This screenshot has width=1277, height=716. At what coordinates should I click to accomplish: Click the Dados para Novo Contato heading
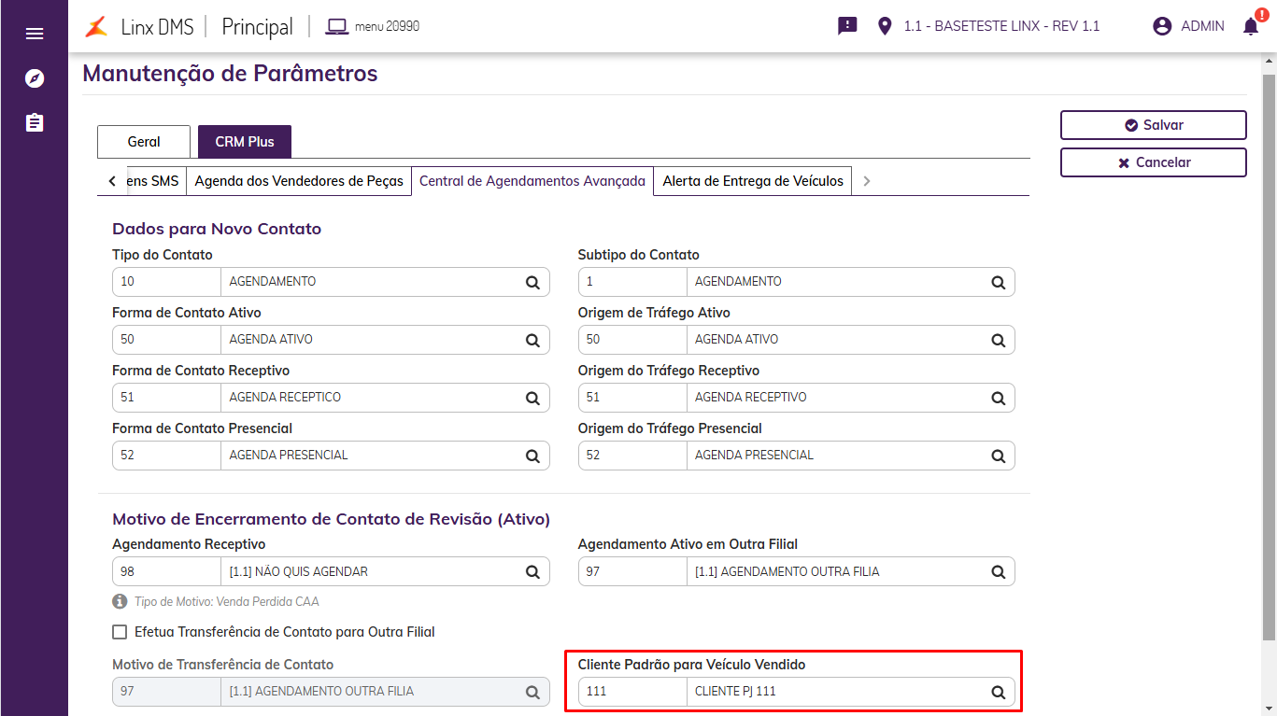tap(217, 229)
